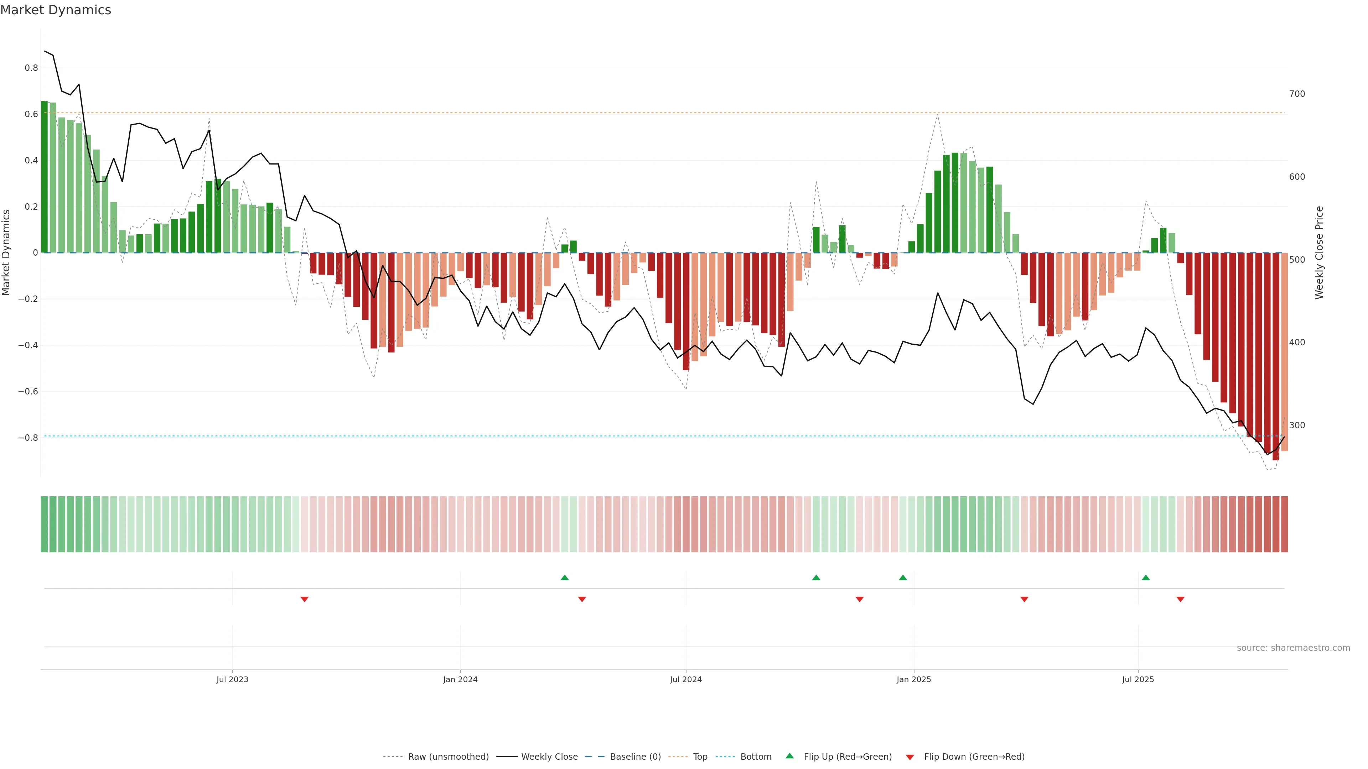Click the rightmost green Flip Up triangle marker
The width and height of the screenshot is (1368, 769).
pyautogui.click(x=1145, y=577)
